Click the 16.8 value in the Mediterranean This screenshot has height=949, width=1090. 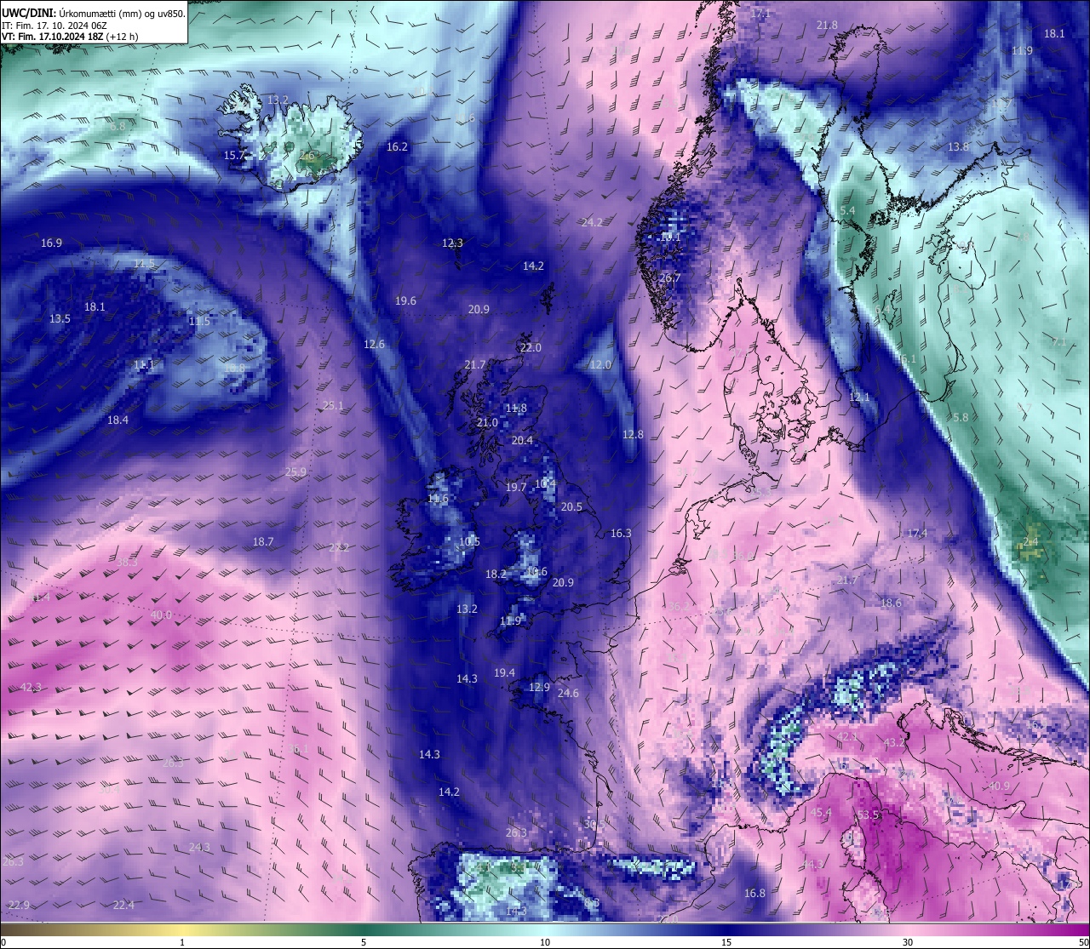[754, 893]
